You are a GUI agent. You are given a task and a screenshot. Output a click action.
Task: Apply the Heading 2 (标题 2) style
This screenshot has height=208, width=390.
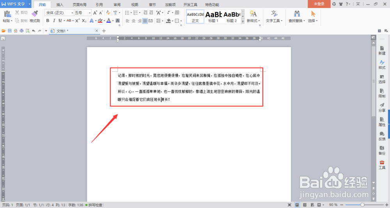point(232,17)
